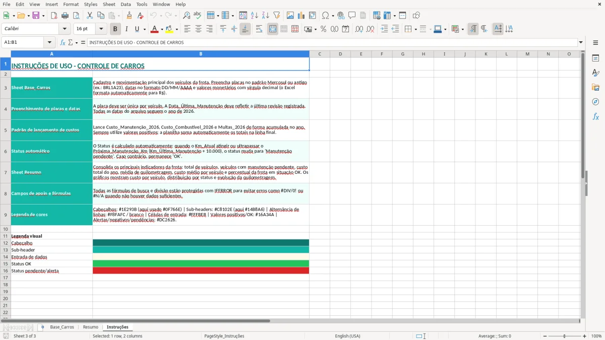This screenshot has width=605, height=340.
Task: Click the Copy icon
Action: pyautogui.click(x=100, y=16)
